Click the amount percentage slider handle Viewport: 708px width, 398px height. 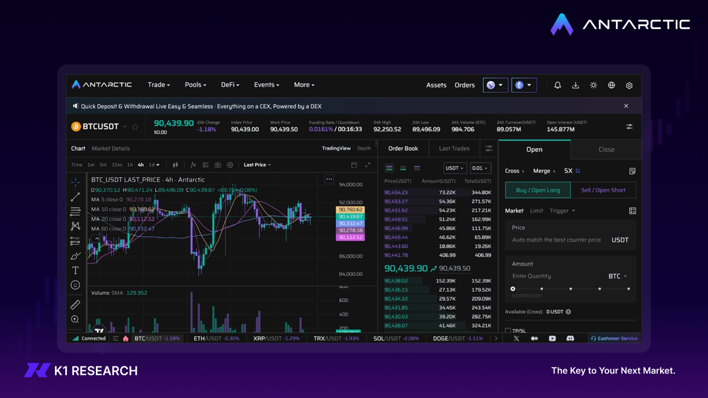coord(513,289)
